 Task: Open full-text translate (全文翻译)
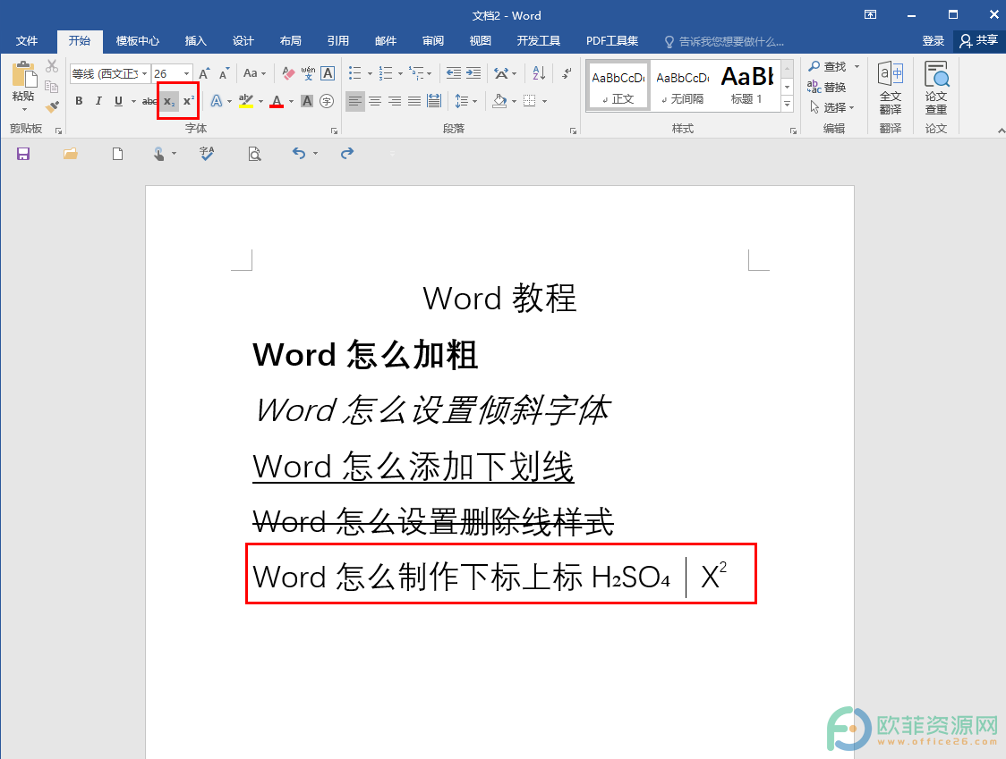pyautogui.click(x=891, y=88)
